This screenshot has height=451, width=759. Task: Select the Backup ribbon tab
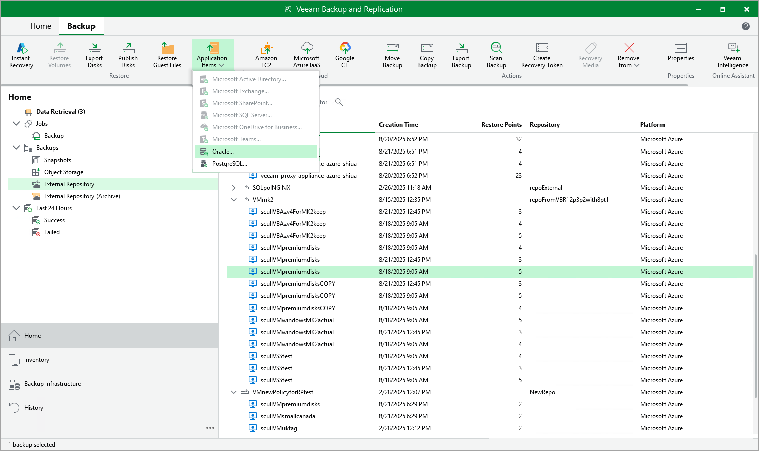click(81, 26)
